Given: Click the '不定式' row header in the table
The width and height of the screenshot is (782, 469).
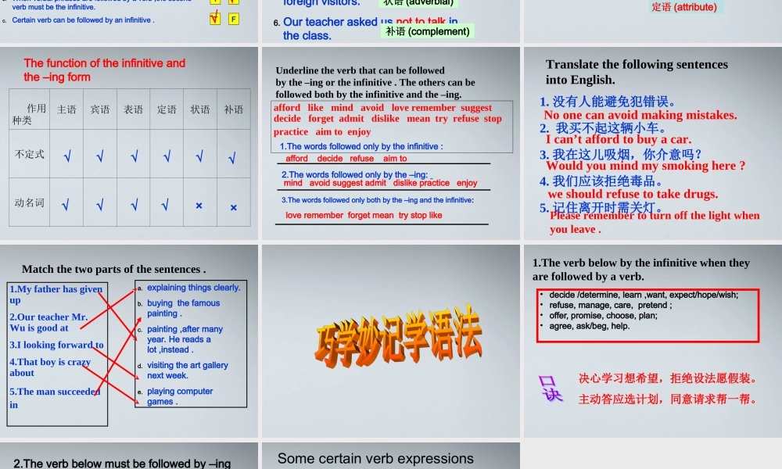Looking at the screenshot, I should tap(30, 154).
